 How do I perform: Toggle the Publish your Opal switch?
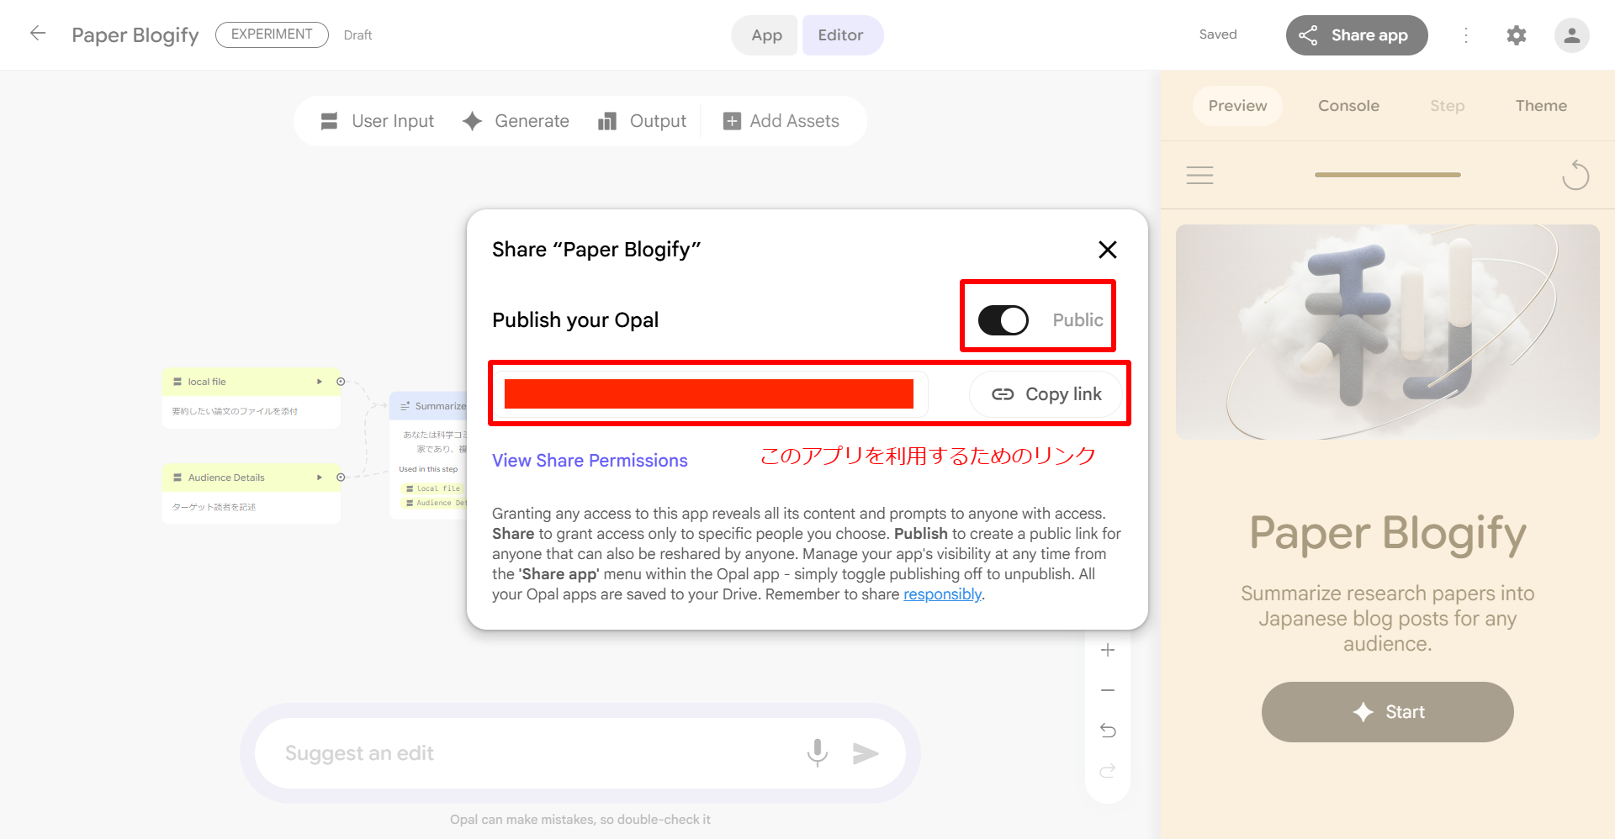pos(1003,320)
